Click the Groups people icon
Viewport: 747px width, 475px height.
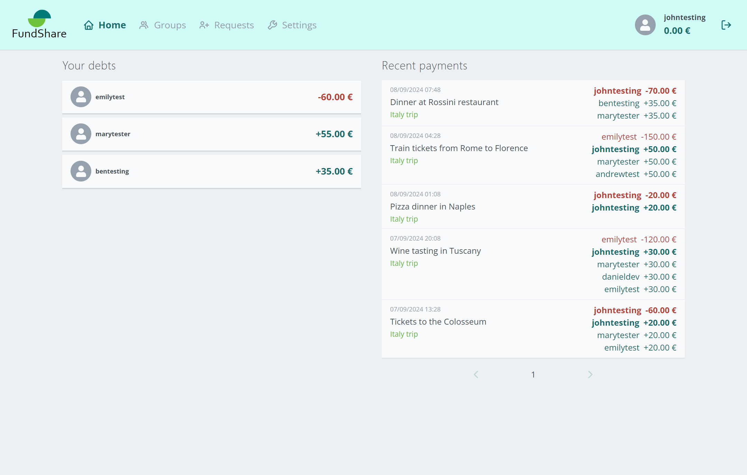pyautogui.click(x=144, y=25)
